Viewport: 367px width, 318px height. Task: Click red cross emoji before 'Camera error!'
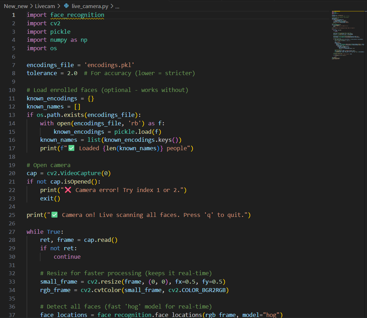[68, 190]
